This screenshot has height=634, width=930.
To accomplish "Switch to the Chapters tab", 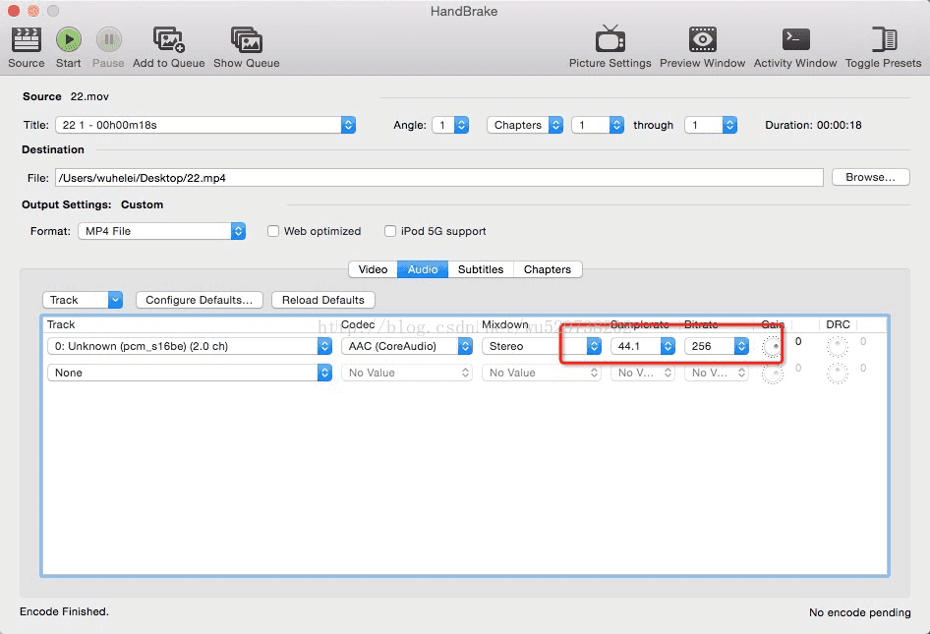I will tap(548, 269).
